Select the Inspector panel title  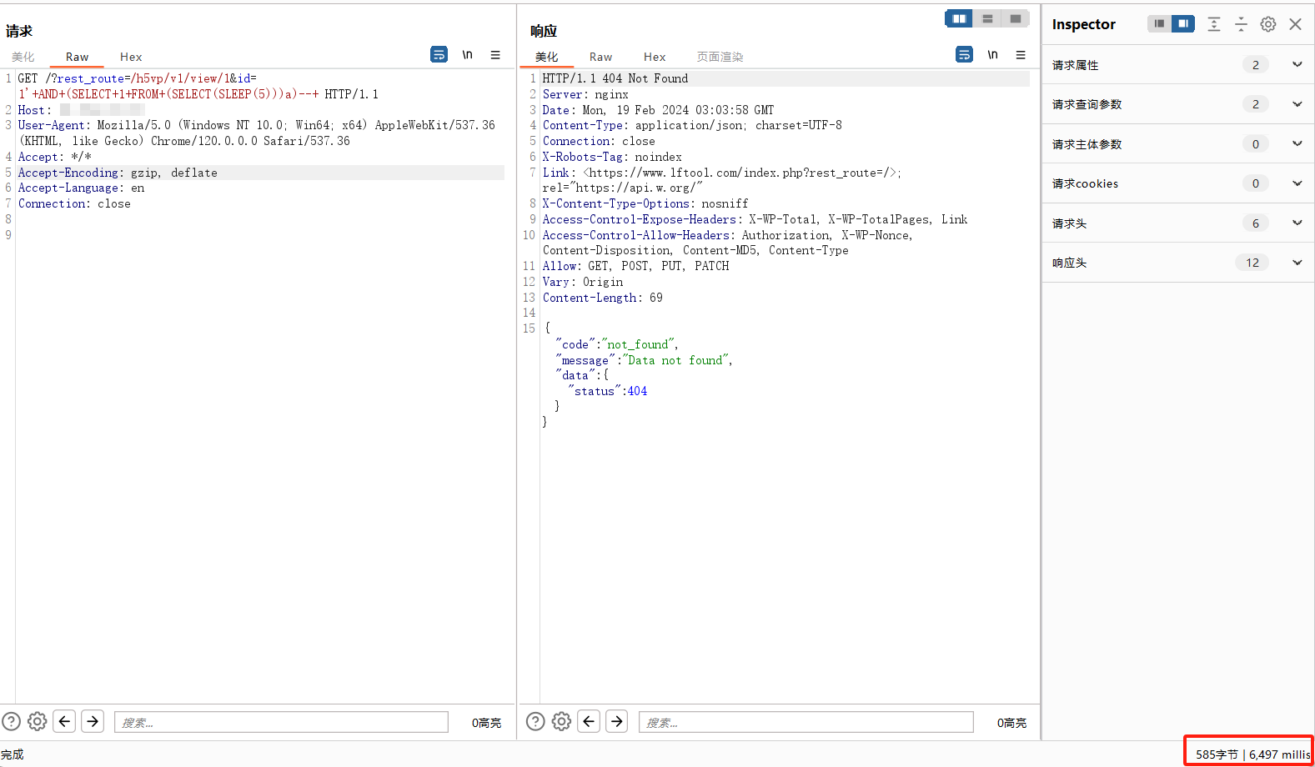coord(1083,24)
